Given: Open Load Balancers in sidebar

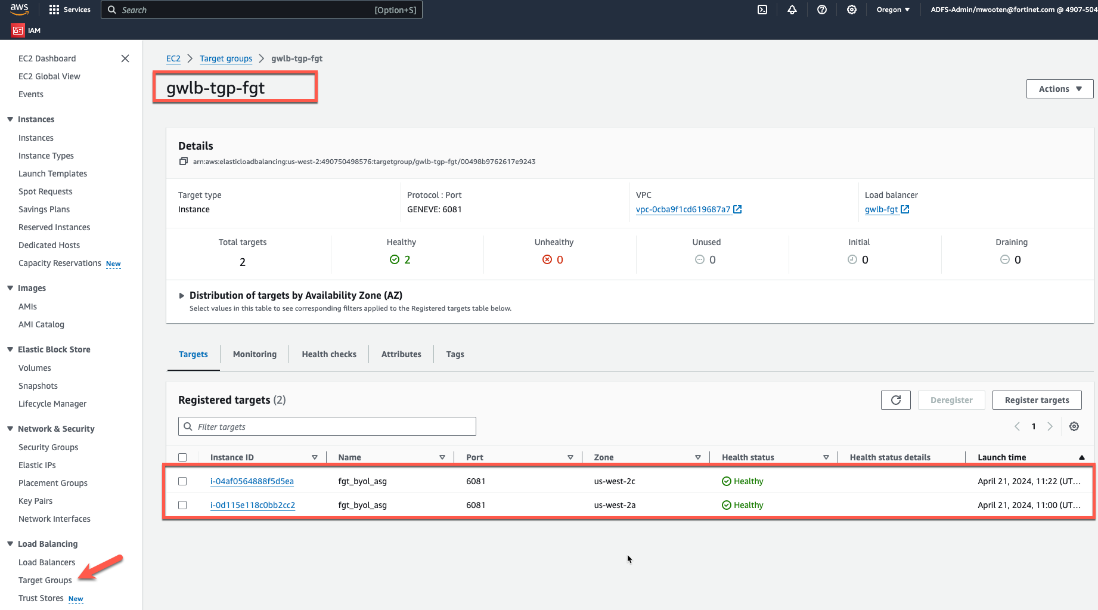Looking at the screenshot, I should click(47, 562).
